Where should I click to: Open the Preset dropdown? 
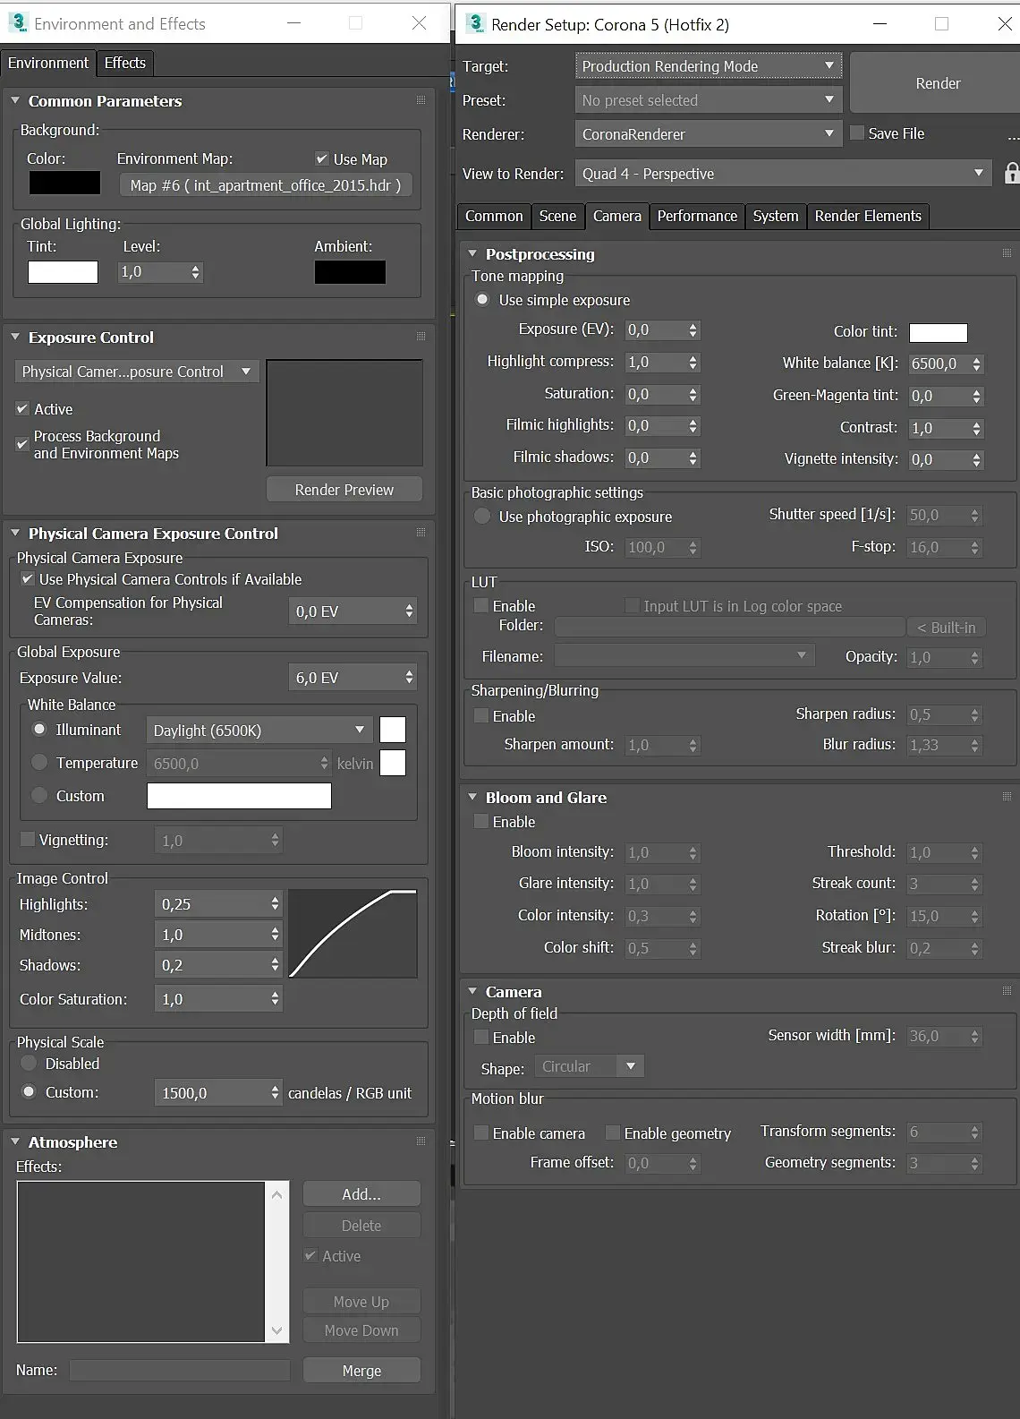708,100
